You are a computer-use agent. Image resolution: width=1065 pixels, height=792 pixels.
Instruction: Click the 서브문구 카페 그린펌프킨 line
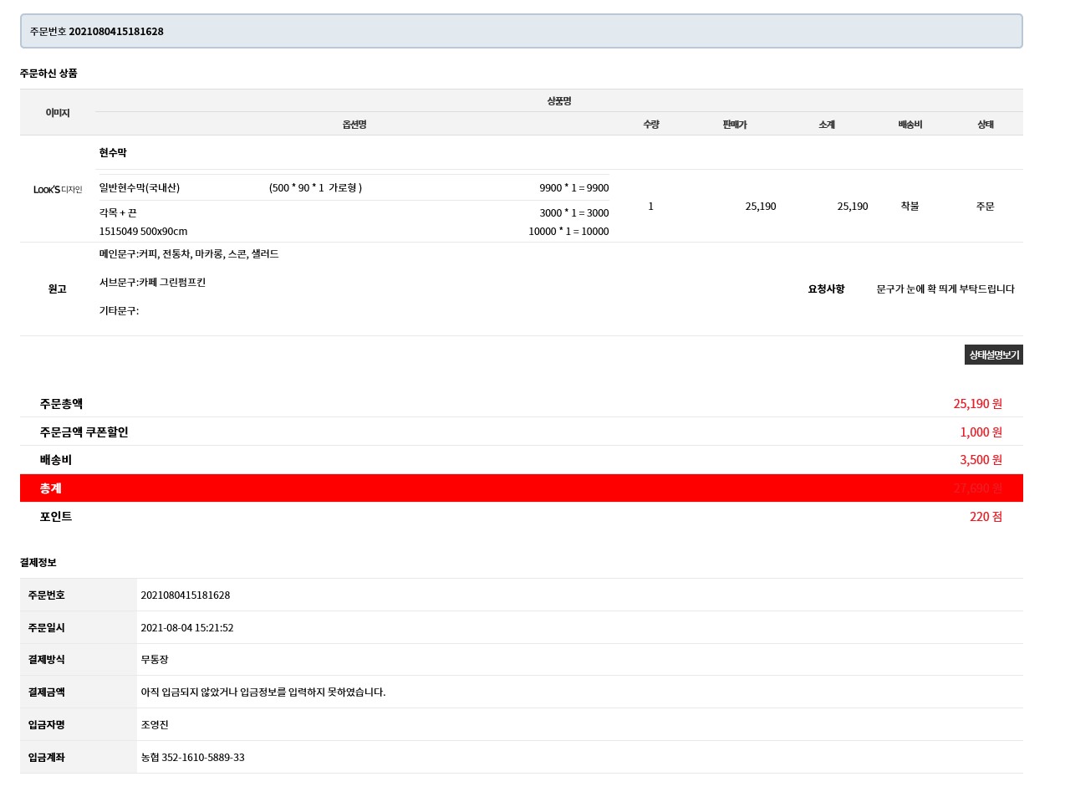(152, 283)
